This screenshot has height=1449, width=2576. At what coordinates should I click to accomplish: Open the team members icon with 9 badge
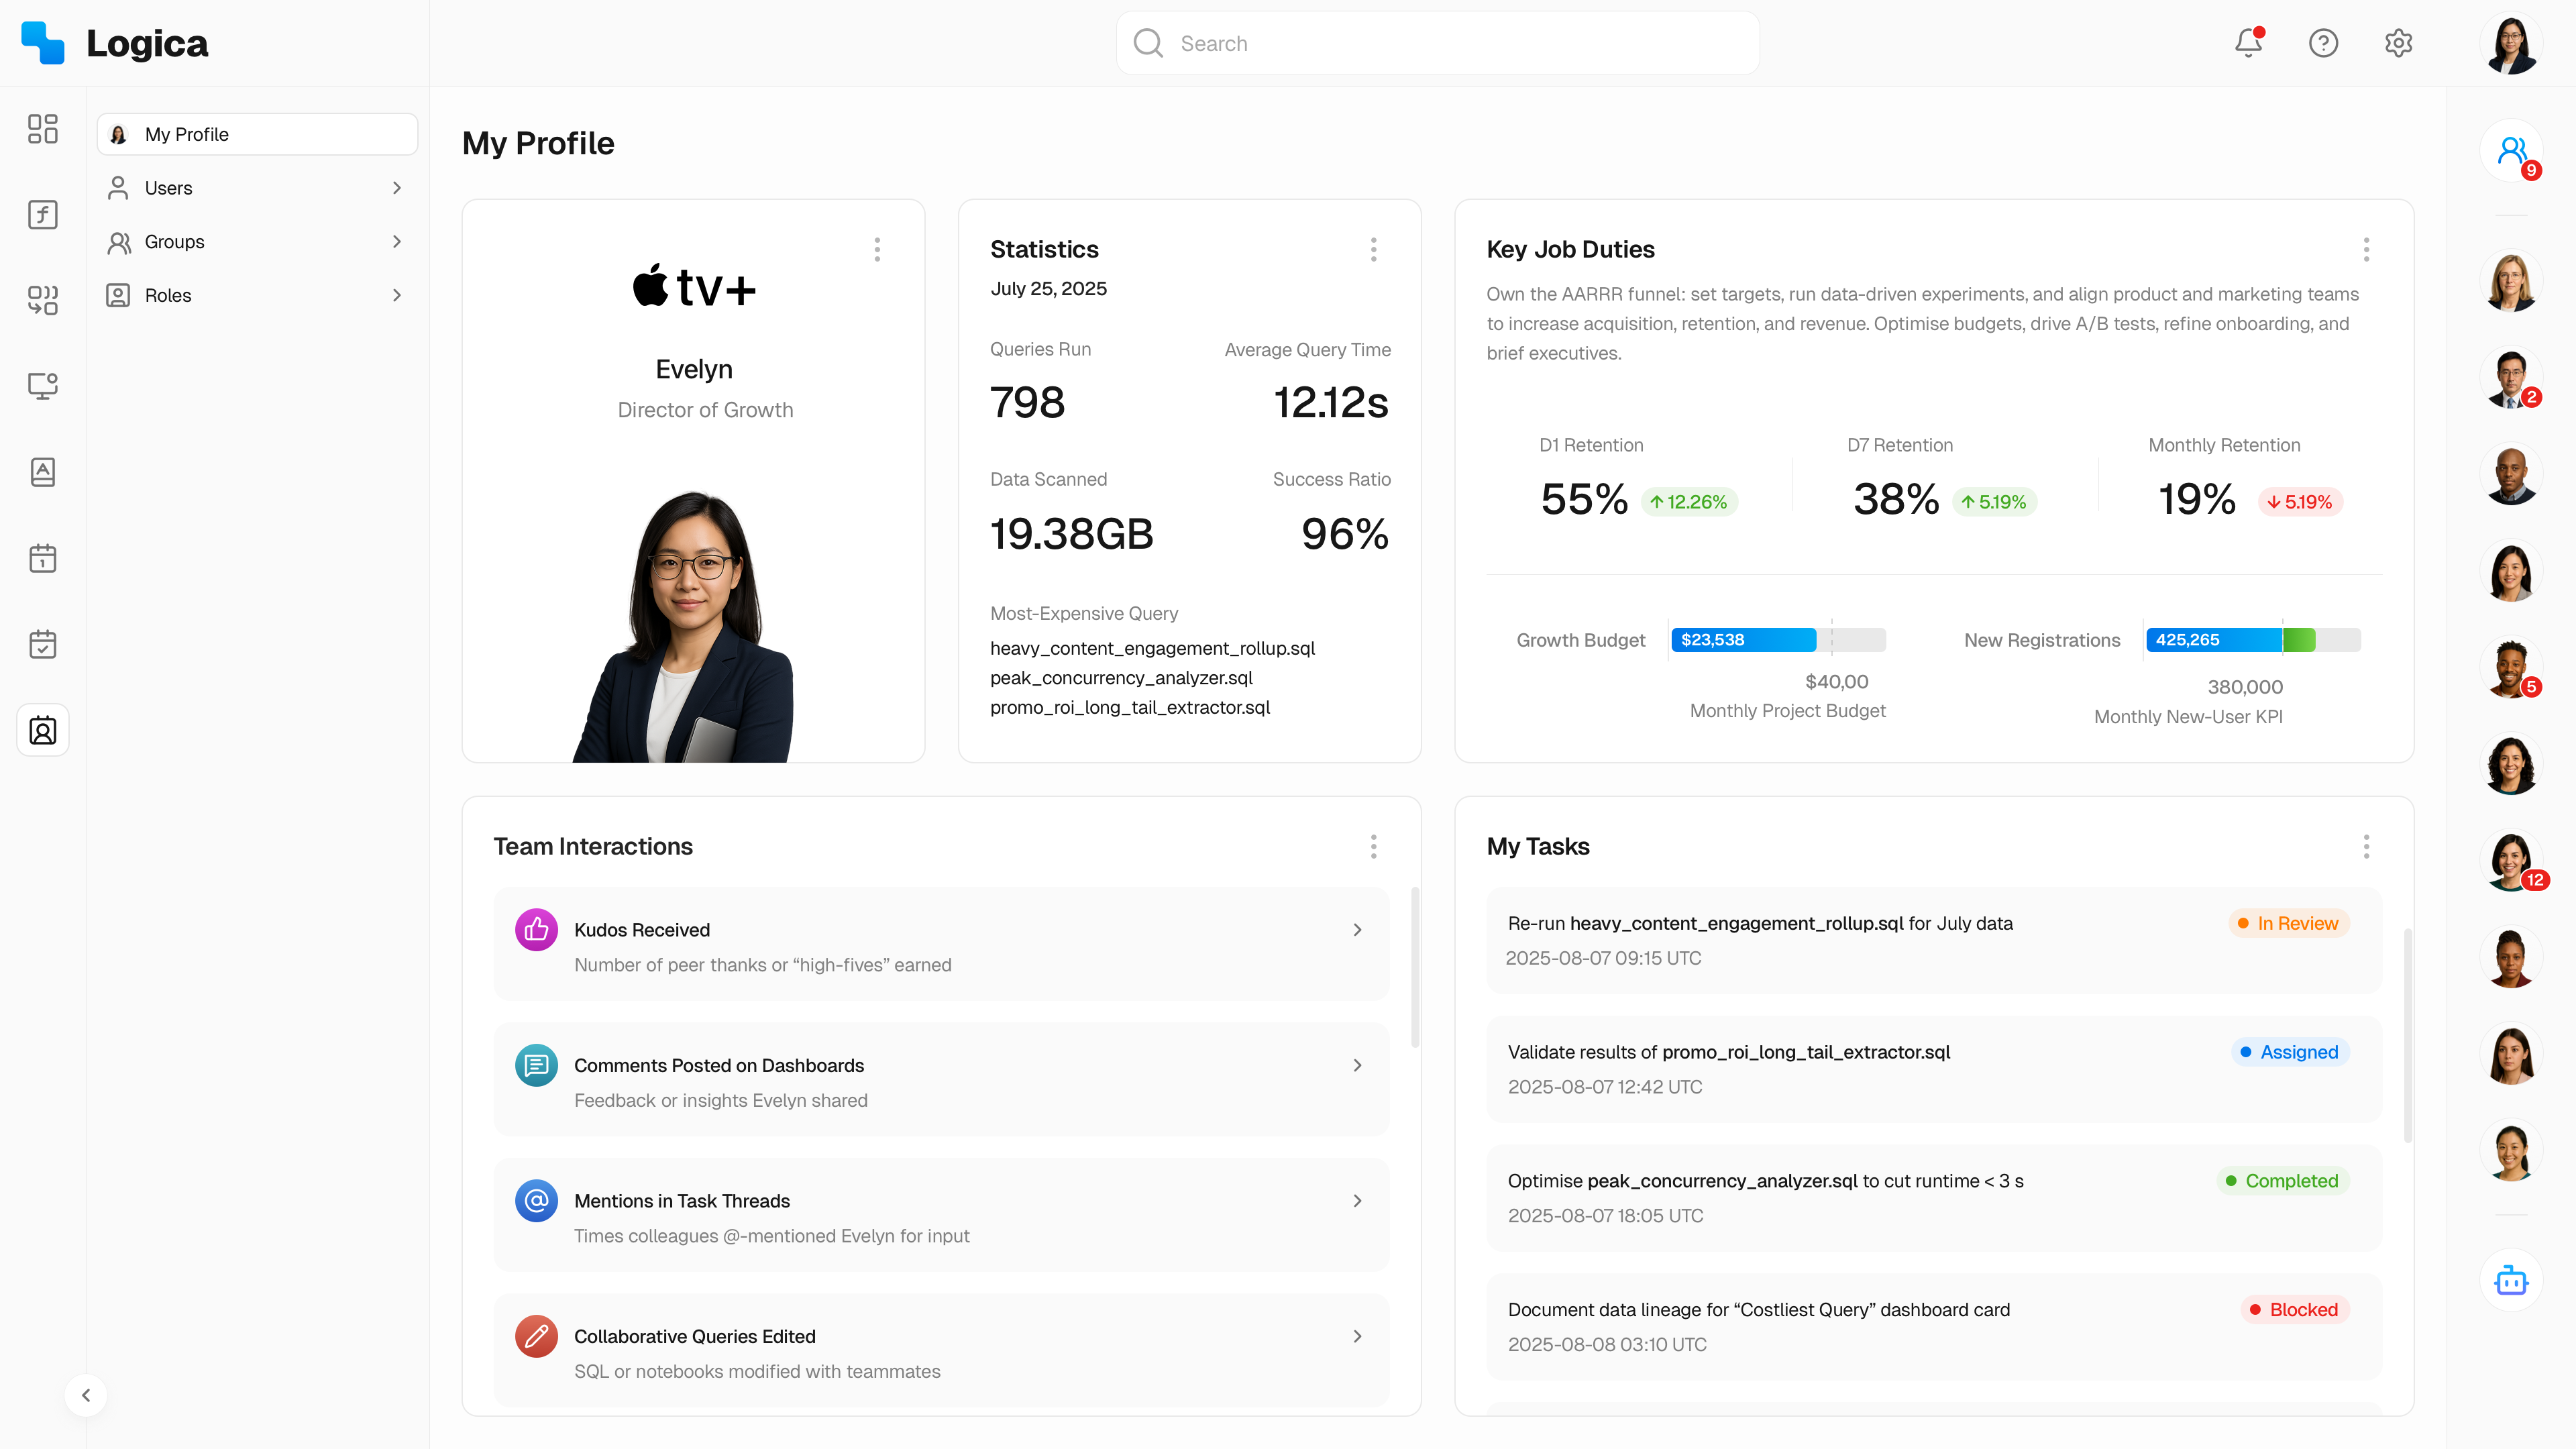click(x=2513, y=150)
